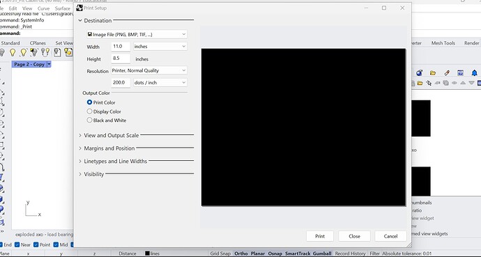
Task: Open the View menu
Action: [x=27, y=8]
